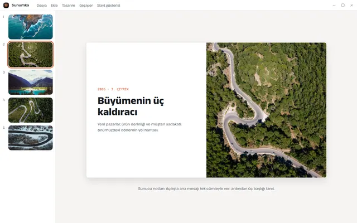Select slide 2 forest road thumbnail
357x223 pixels.
pos(31,55)
